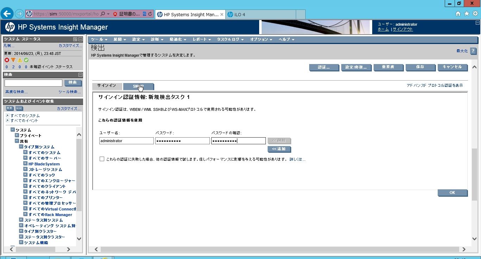This screenshot has width=481, height=259.
Task: Expand the HP BladeSystem tree node
Action: (25, 164)
